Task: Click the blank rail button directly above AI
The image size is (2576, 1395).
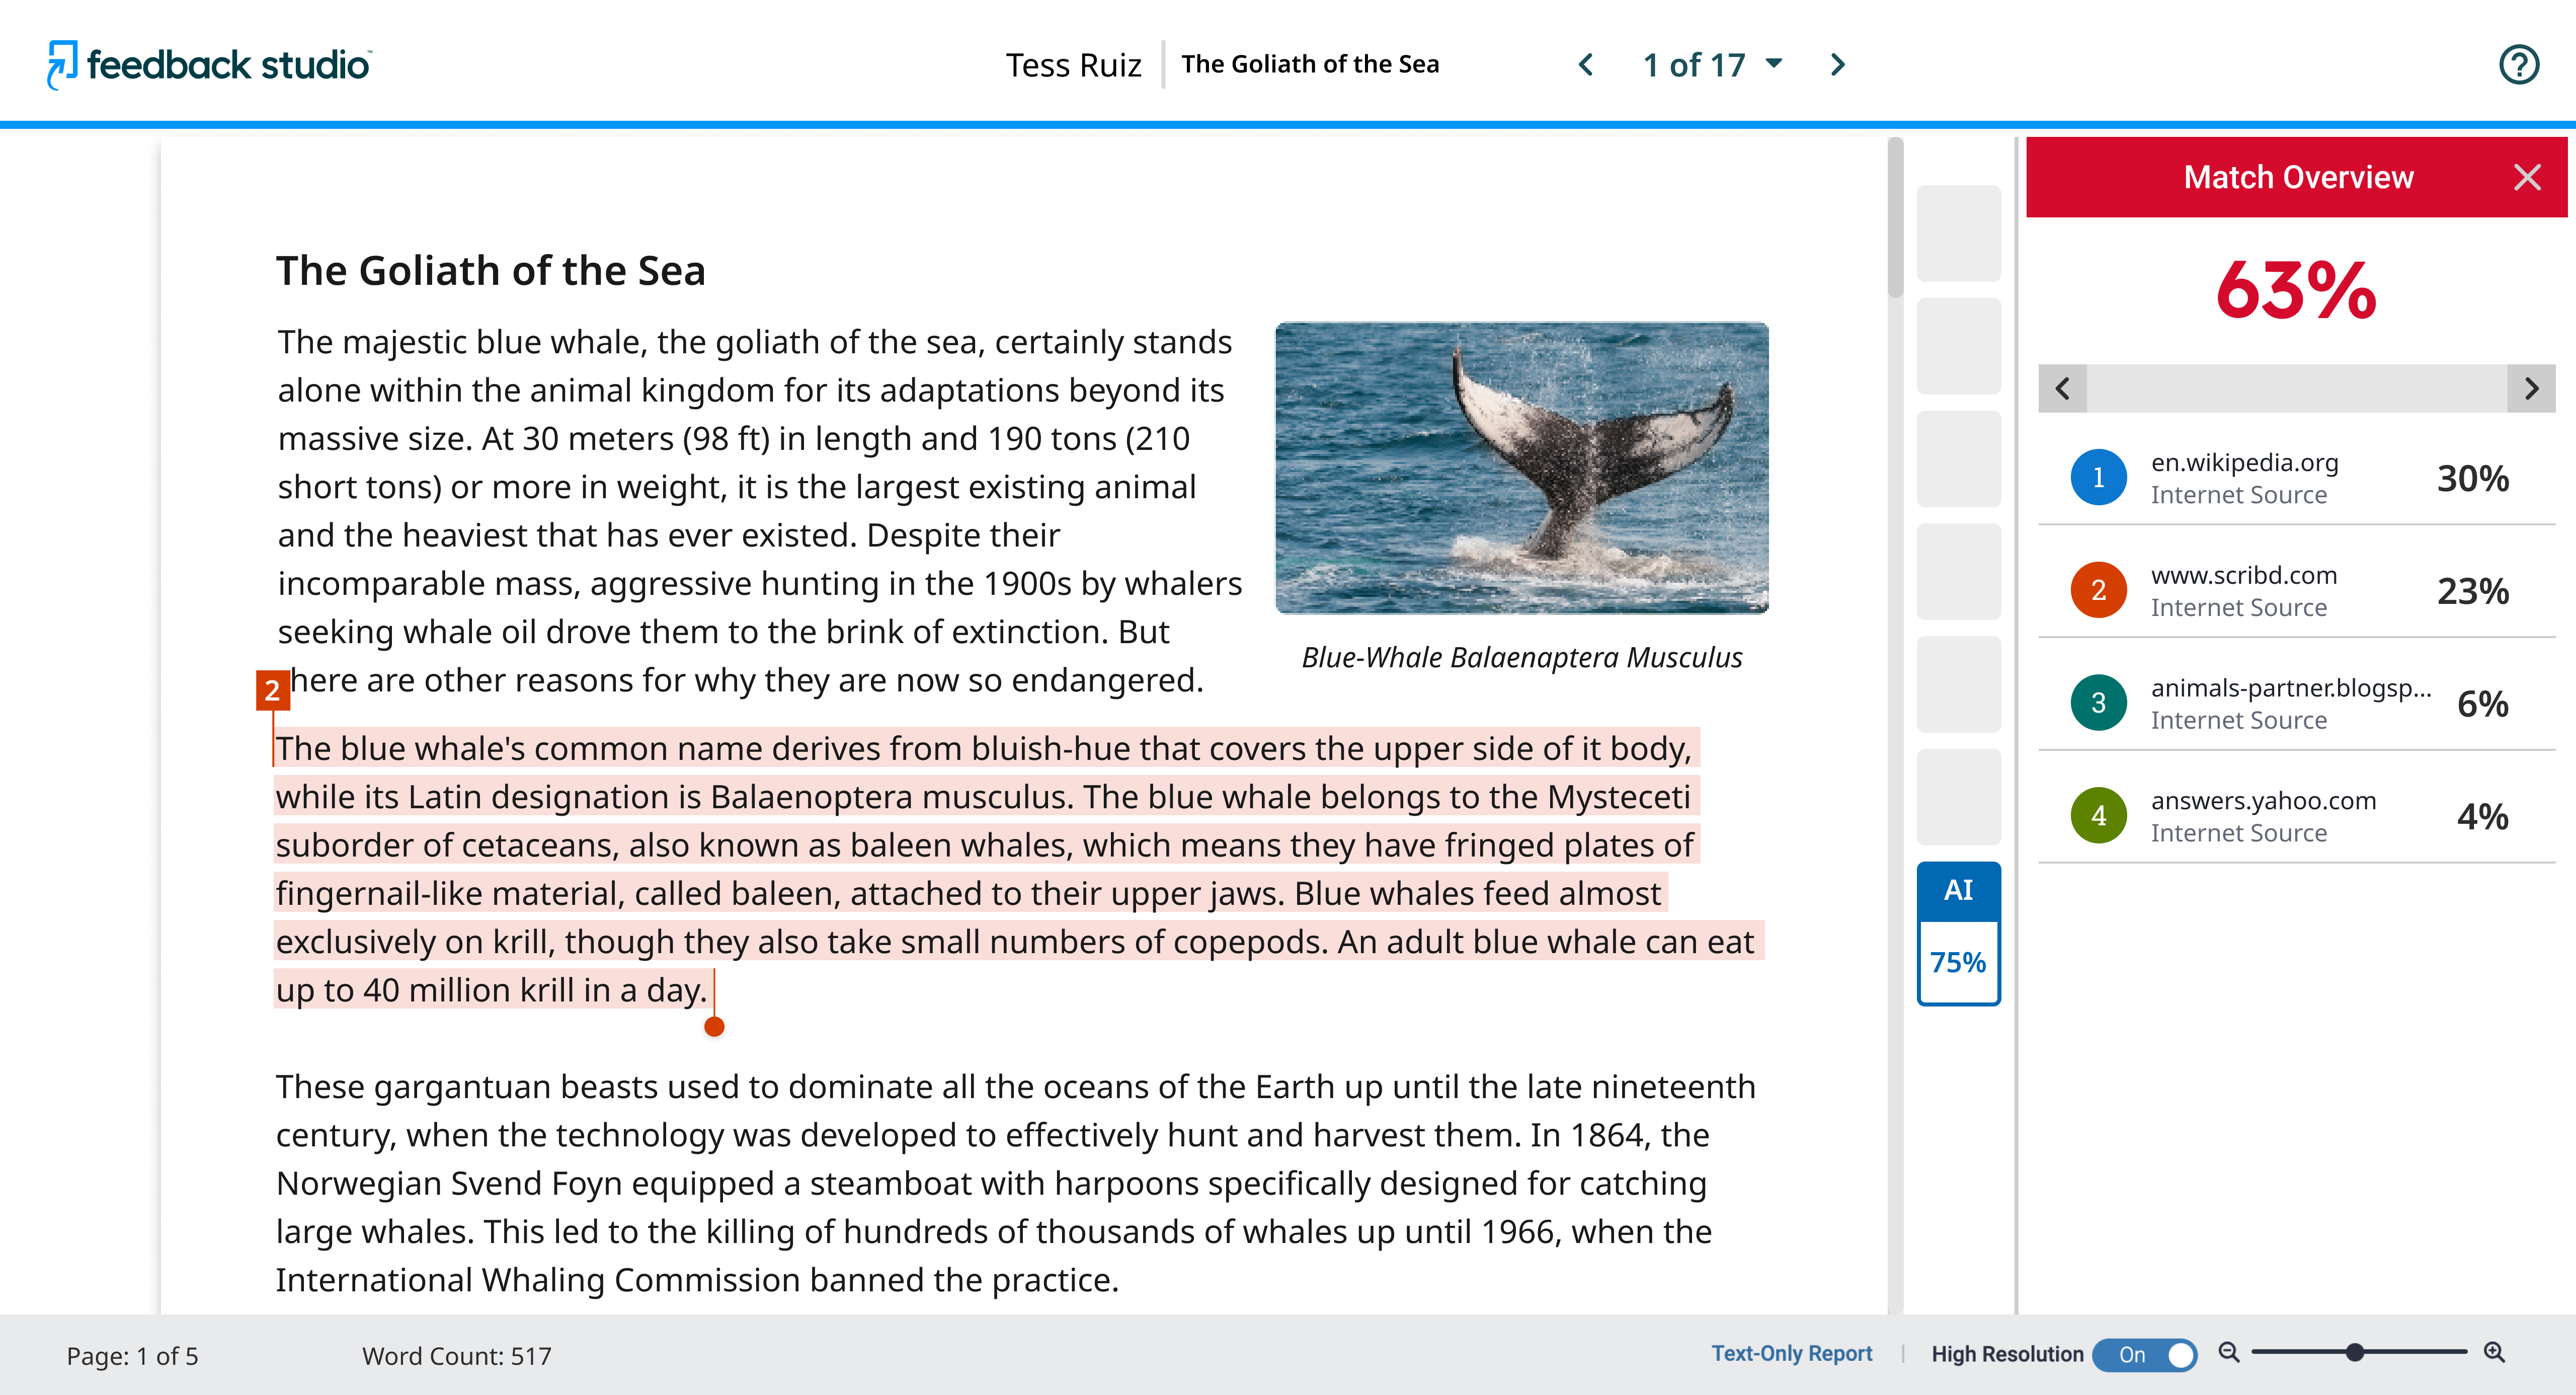Action: click(x=1958, y=797)
